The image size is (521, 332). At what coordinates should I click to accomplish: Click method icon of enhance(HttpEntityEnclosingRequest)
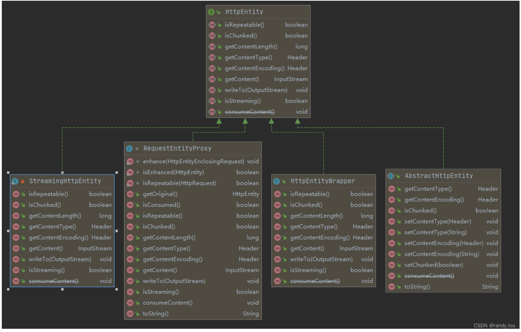click(x=130, y=162)
